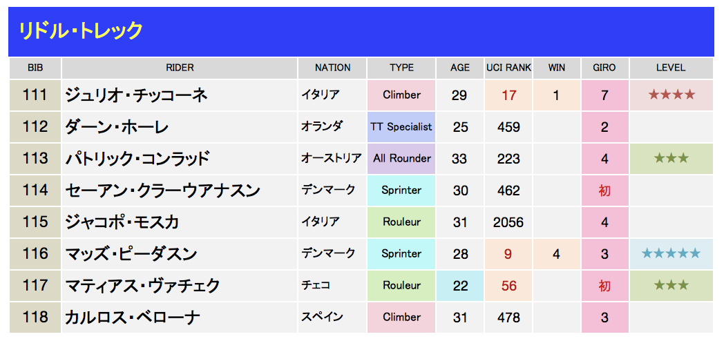The image size is (724, 341).
Task: Click bib number 114 cell
Action: click(x=35, y=190)
